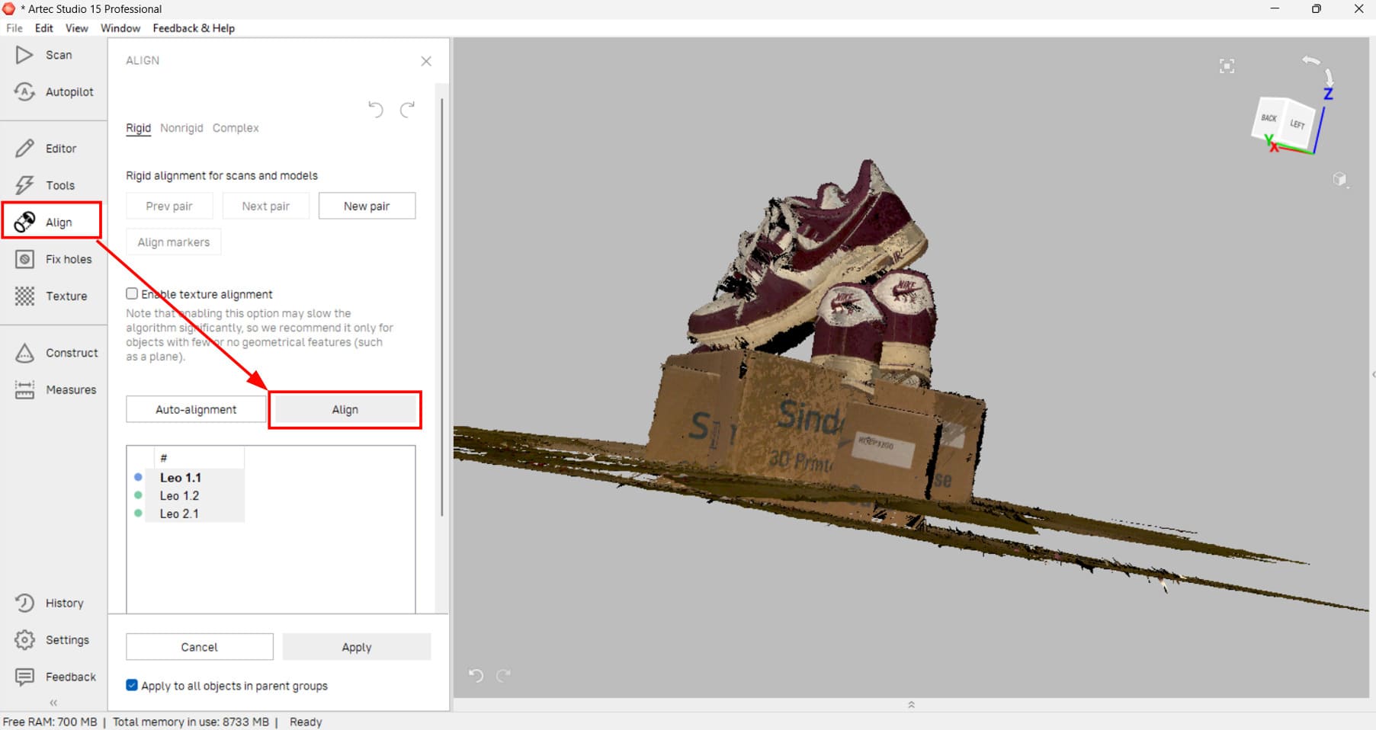Screen dimensions: 1376x730
Task: Click the Next pair button
Action: 265,206
